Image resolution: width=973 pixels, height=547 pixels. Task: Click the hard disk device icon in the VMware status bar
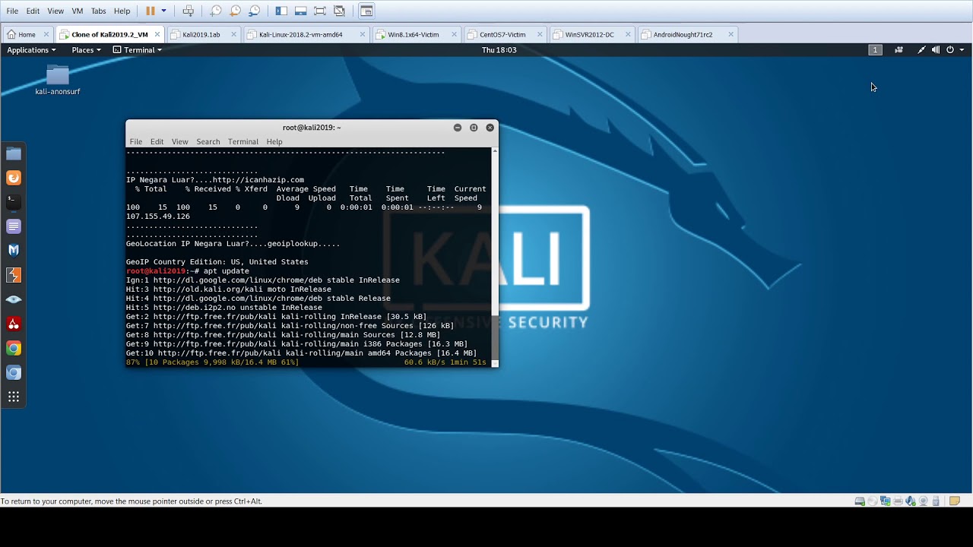tap(860, 501)
